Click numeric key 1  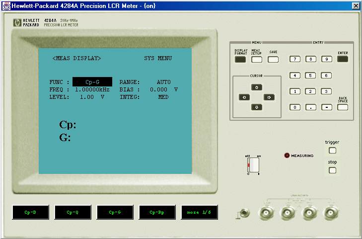(x=295, y=91)
